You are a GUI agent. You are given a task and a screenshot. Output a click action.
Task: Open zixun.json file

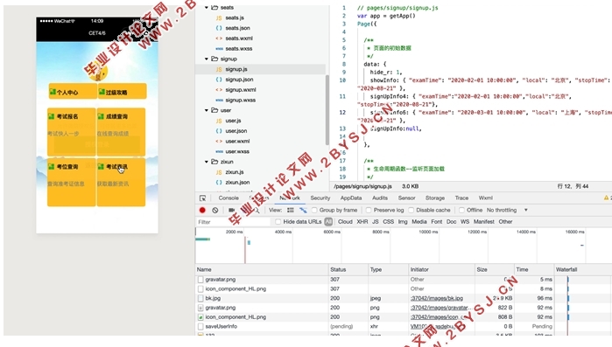click(x=237, y=183)
